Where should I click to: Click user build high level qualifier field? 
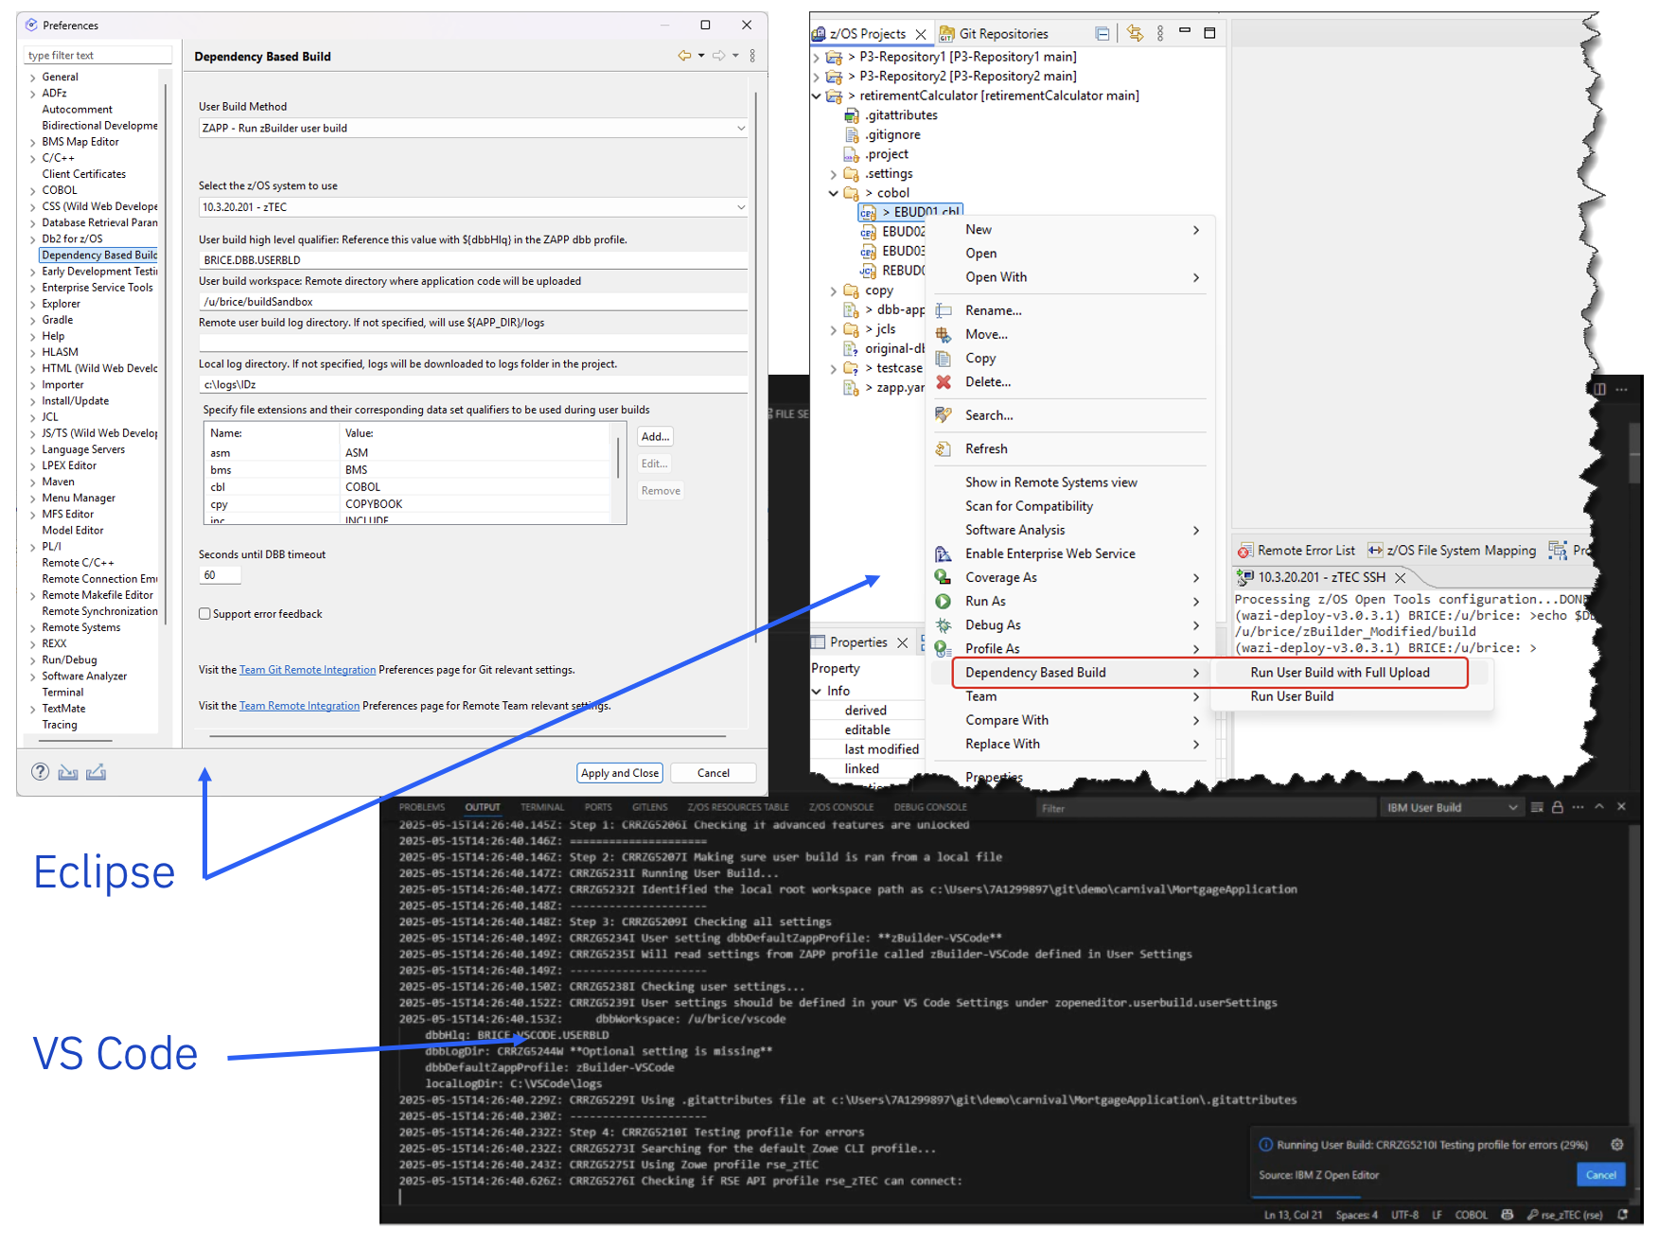tap(473, 260)
